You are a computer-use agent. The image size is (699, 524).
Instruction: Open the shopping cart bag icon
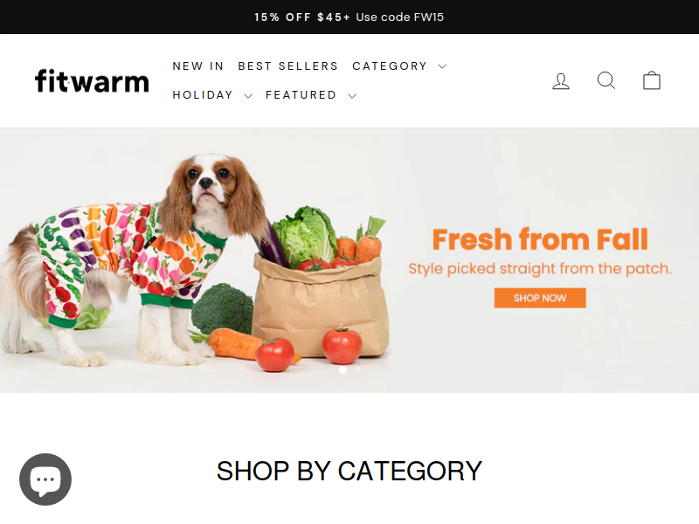click(651, 80)
